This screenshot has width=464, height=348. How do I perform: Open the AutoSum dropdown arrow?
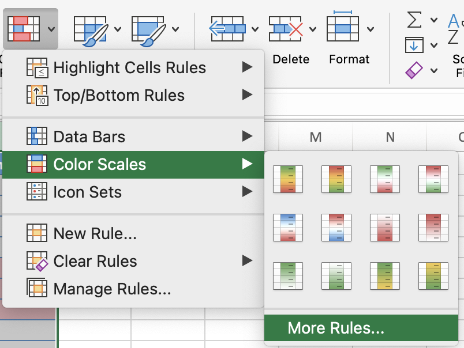coord(433,20)
